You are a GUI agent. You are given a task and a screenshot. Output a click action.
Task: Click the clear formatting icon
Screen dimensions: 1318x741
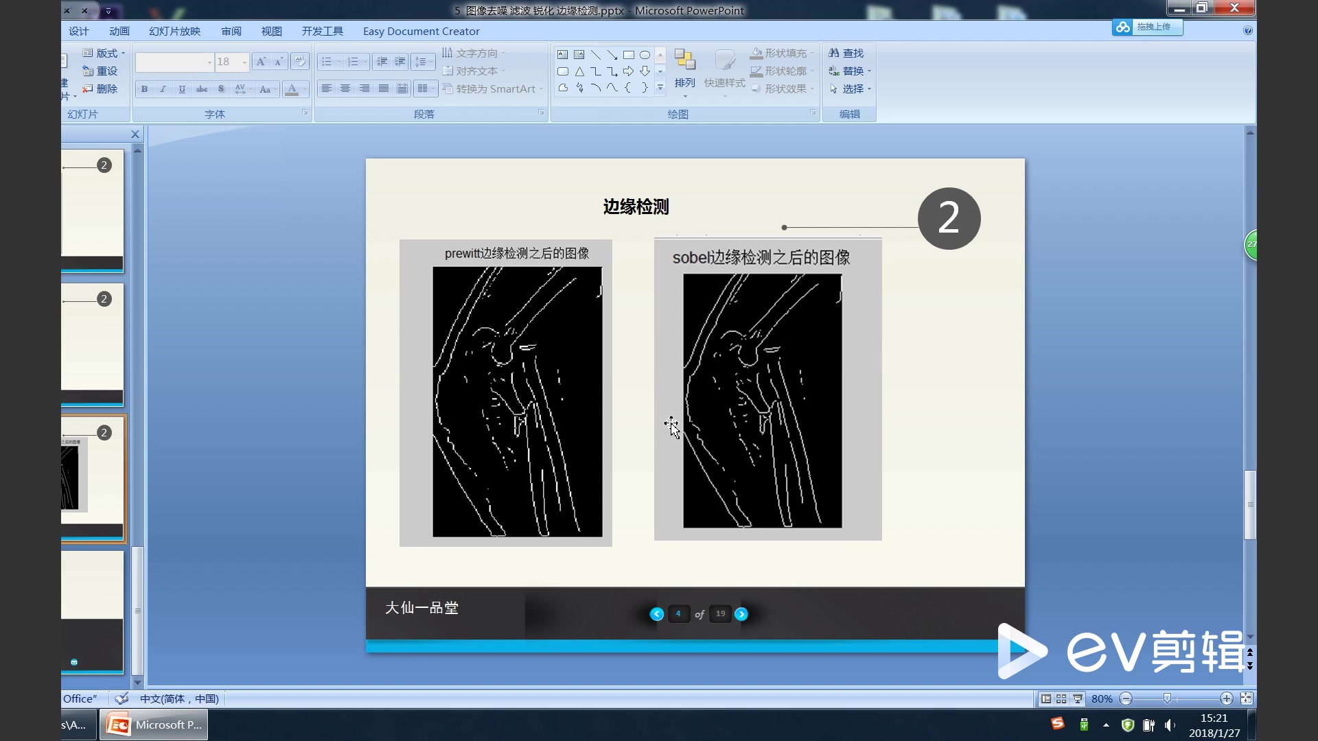pos(299,62)
